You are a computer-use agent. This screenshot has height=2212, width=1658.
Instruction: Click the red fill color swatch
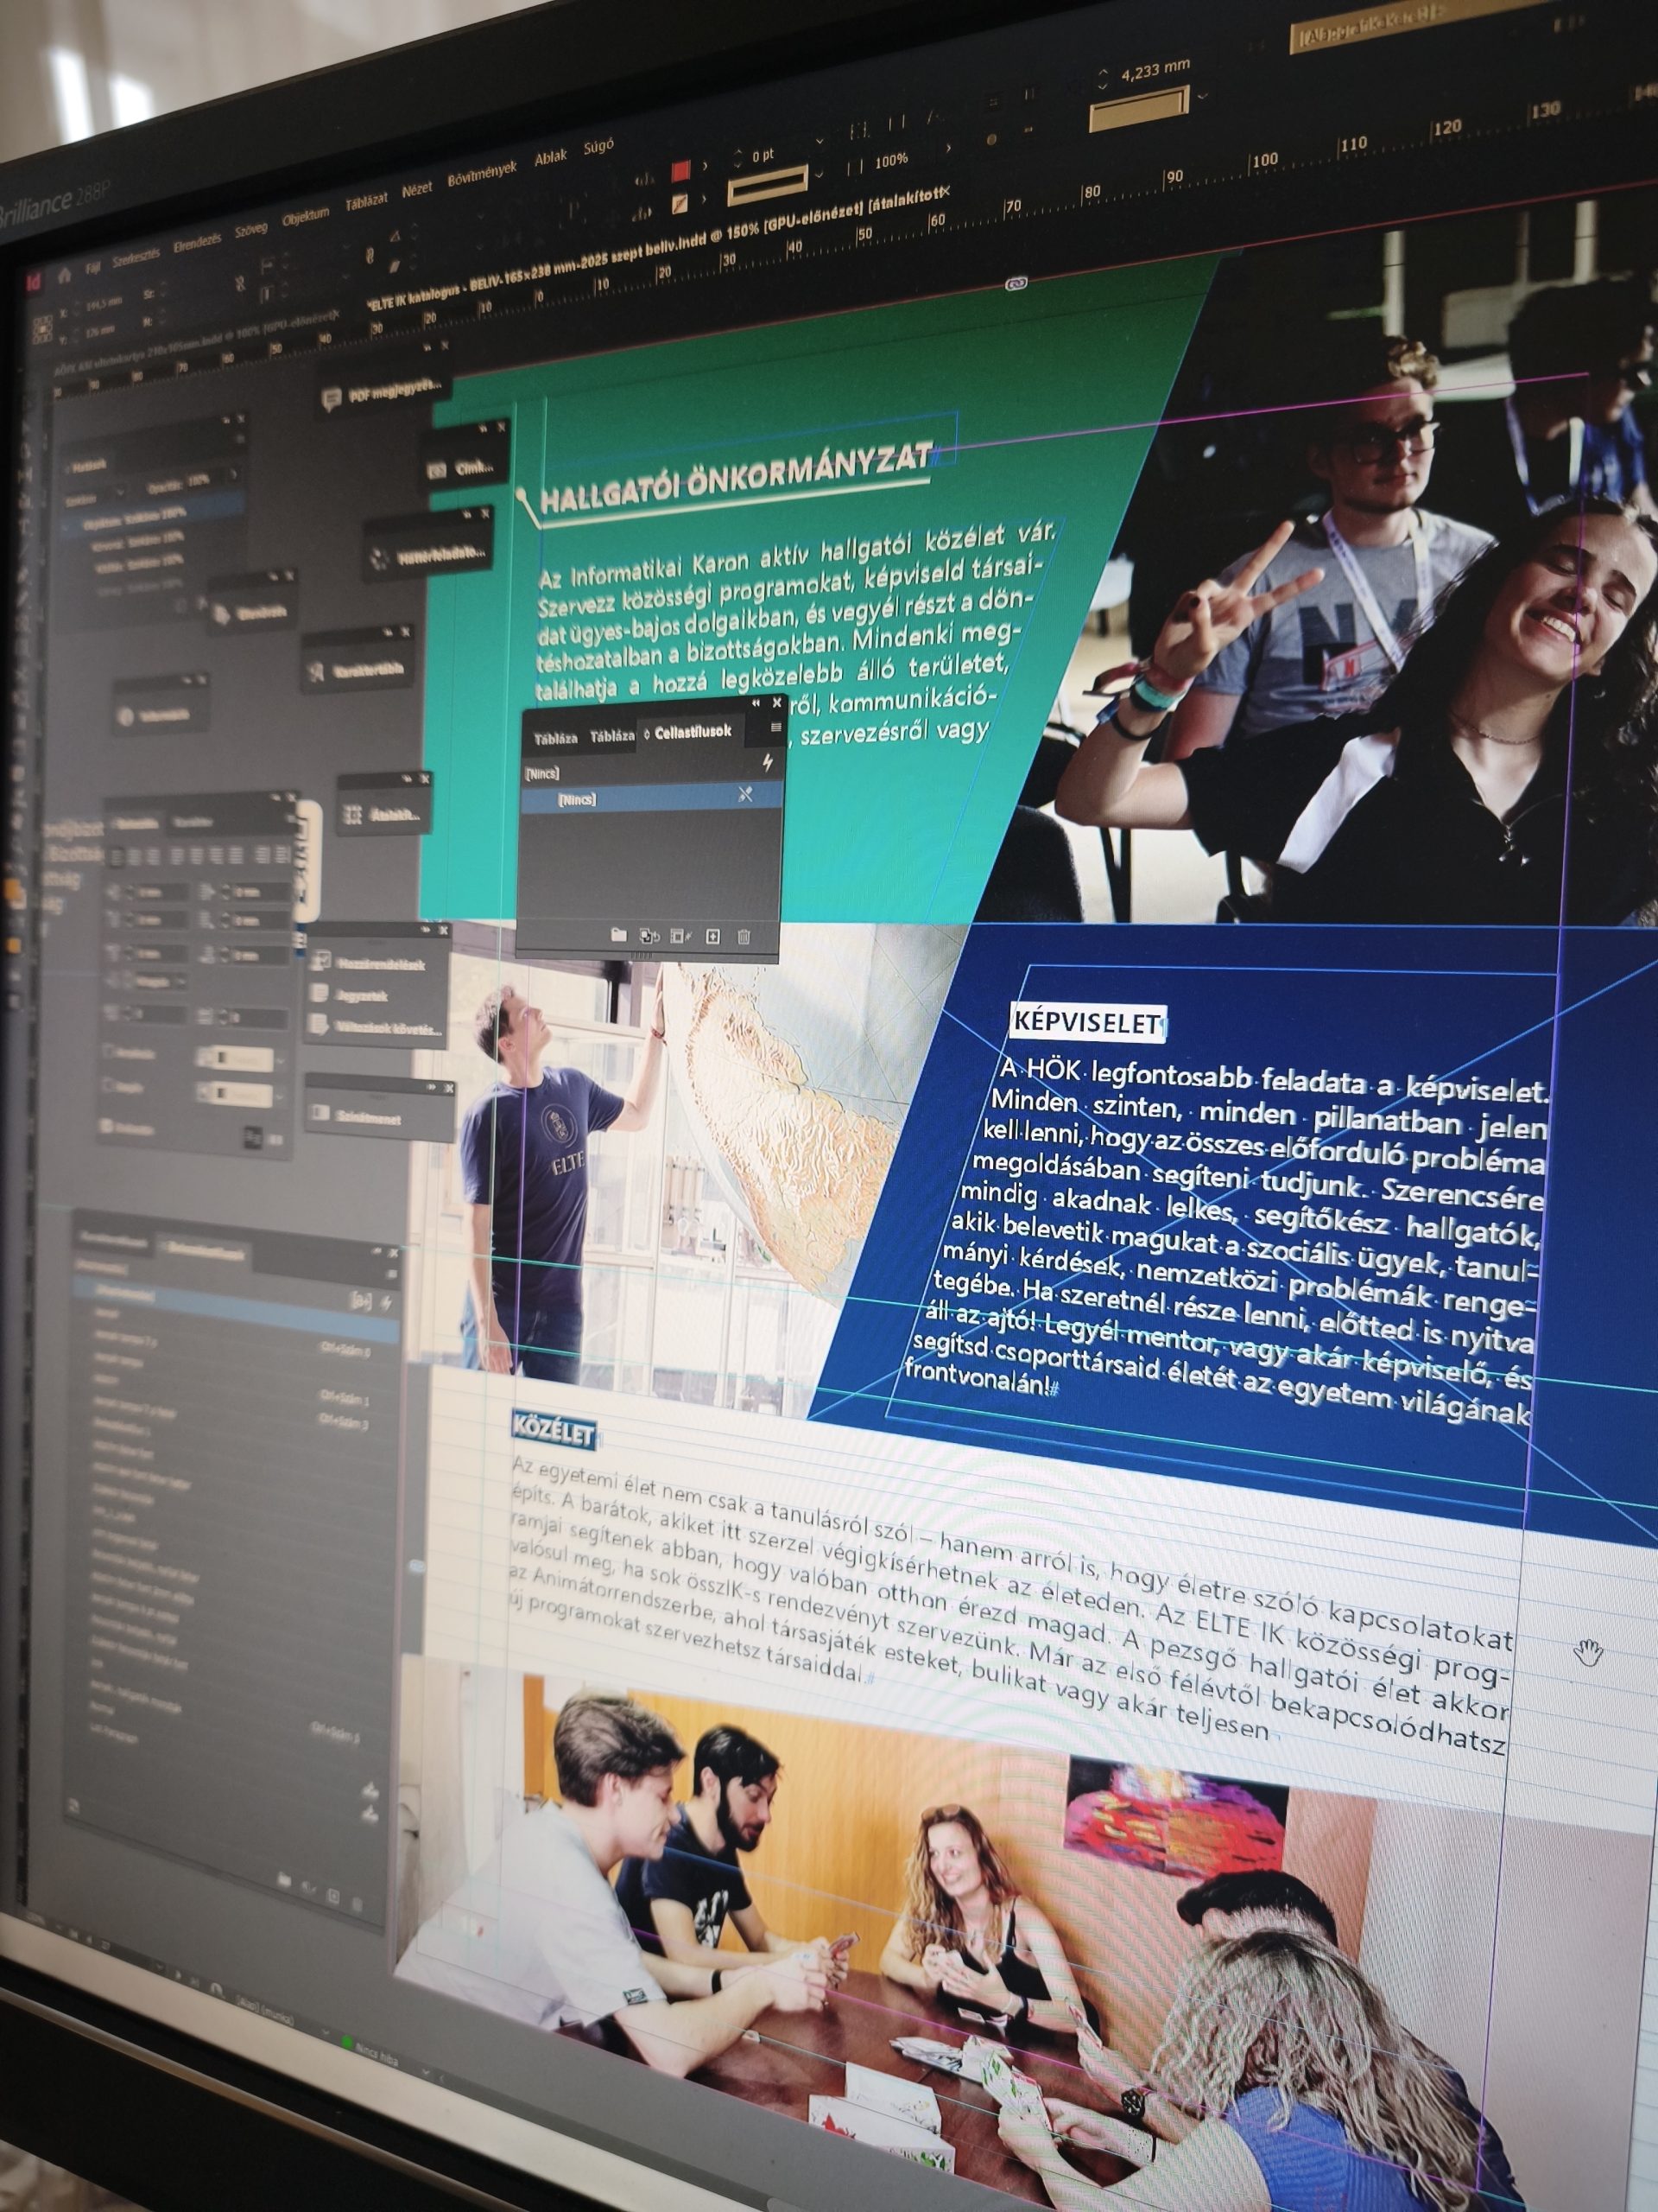[x=680, y=171]
